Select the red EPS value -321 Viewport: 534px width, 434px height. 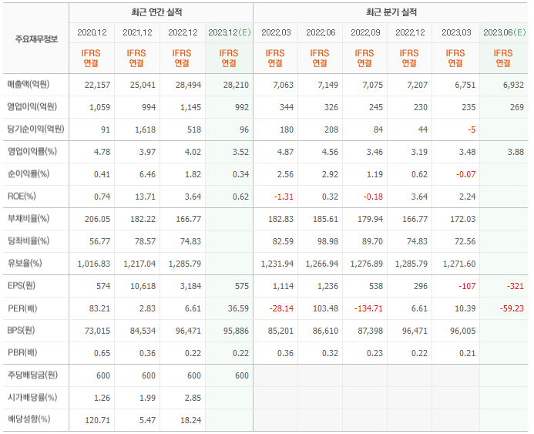(x=516, y=286)
